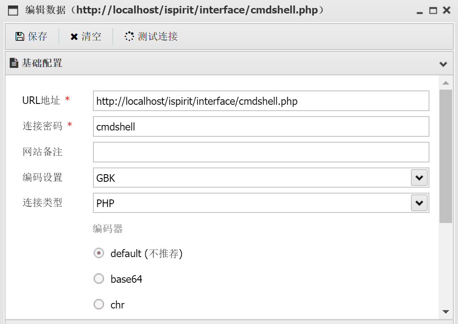The height and width of the screenshot is (324, 458).
Task: Collapse the 基础配置 section chevron
Action: 443,64
